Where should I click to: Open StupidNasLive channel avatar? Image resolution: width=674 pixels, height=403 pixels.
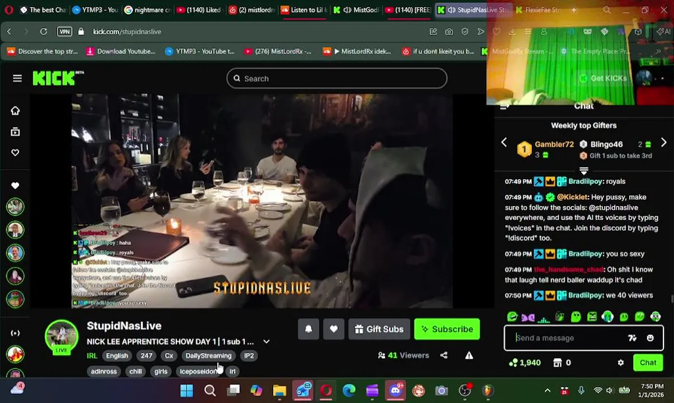coord(62,336)
